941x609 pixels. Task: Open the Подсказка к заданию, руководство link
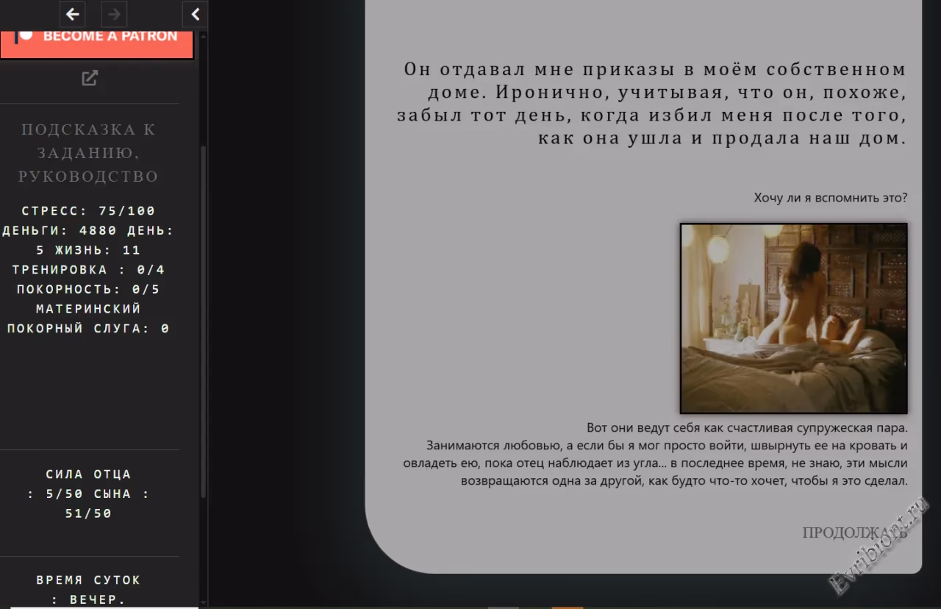pos(88,153)
